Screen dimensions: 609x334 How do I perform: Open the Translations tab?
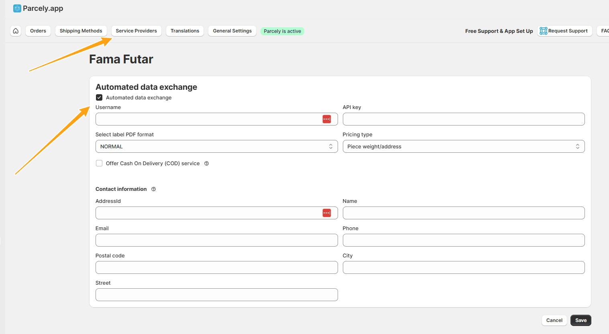[185, 31]
